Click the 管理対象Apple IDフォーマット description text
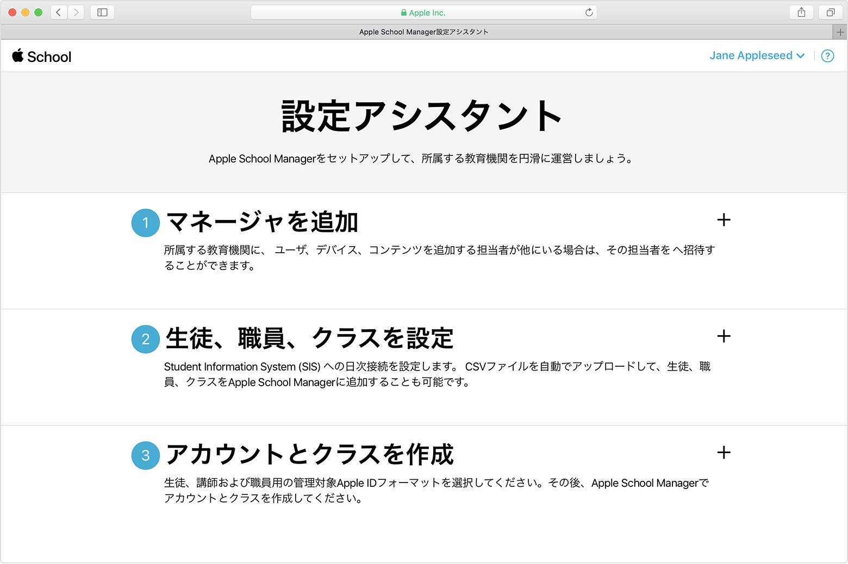The width and height of the screenshot is (848, 564). 437,491
